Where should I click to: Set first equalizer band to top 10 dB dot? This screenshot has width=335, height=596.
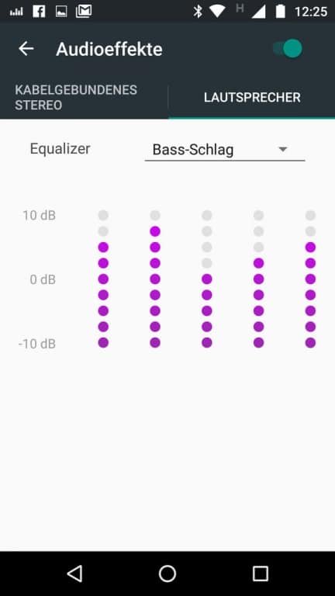click(x=103, y=216)
